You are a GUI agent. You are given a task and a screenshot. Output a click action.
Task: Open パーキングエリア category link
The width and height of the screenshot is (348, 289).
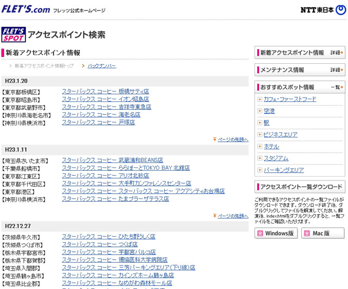(x=284, y=170)
